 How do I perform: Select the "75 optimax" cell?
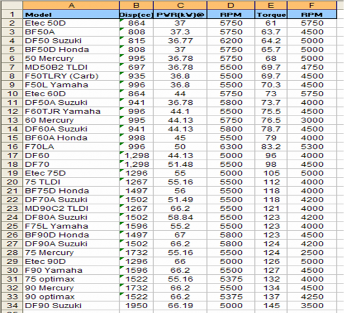click(70, 279)
